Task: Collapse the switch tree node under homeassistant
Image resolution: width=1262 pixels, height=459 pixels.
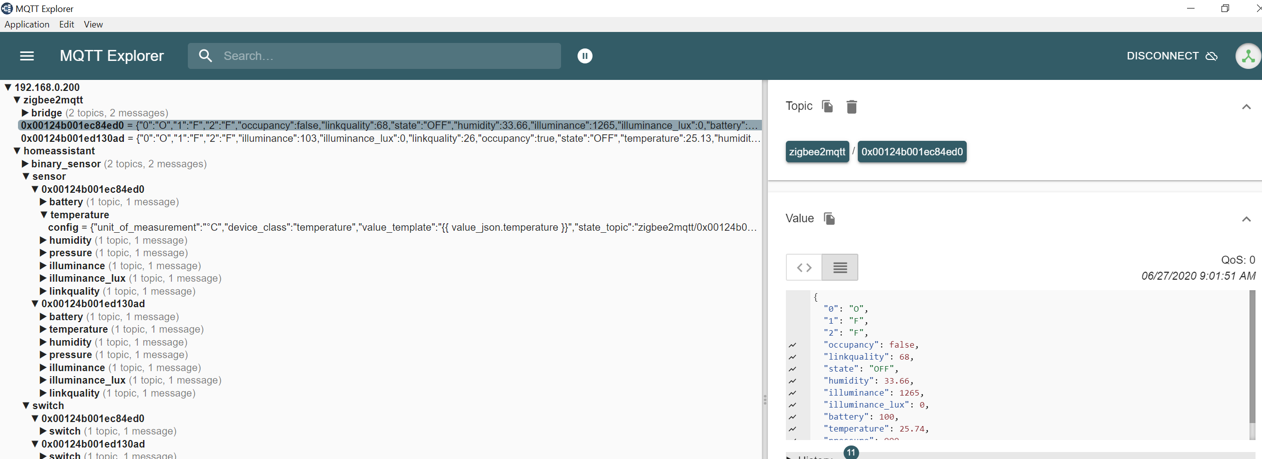Action: [26, 406]
